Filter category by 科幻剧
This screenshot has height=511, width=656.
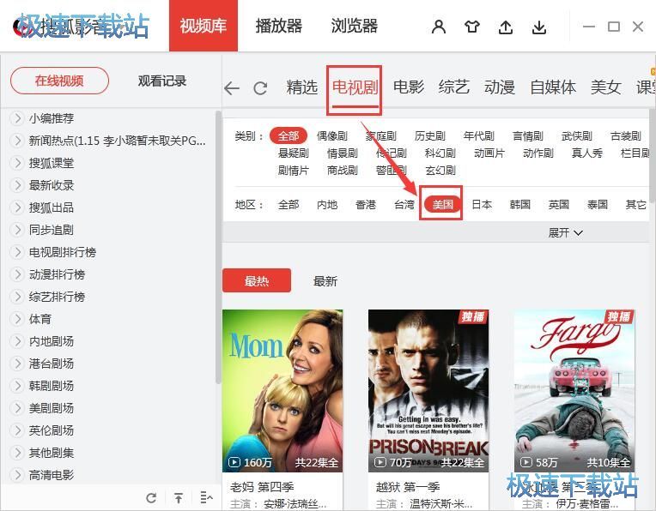point(440,153)
